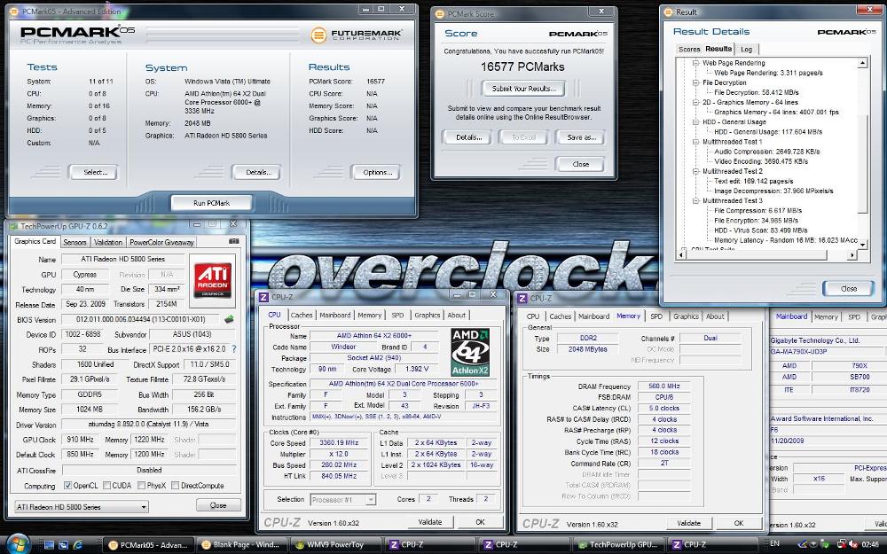This screenshot has width=887, height=554.
Task: Toggle the DirectCompute checkbox in GPU-Z
Action: (176, 486)
